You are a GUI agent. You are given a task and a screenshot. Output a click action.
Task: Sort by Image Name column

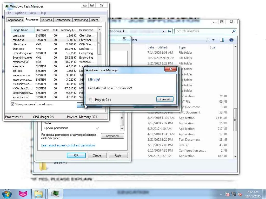coord(23,30)
